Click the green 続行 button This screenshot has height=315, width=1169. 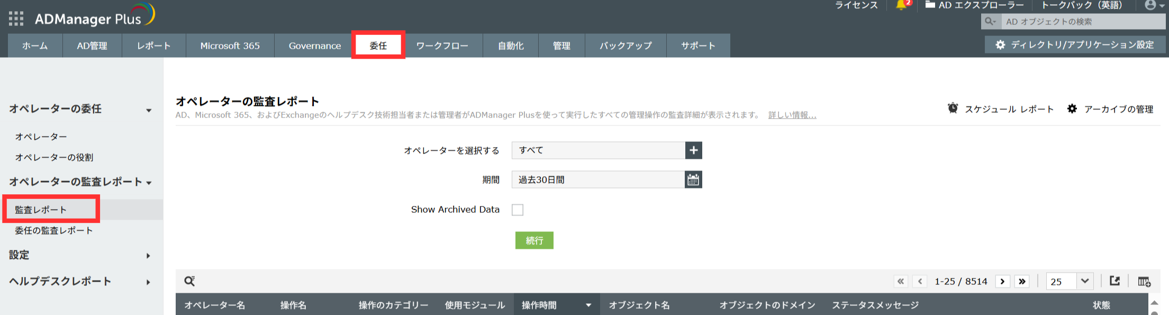click(x=534, y=240)
